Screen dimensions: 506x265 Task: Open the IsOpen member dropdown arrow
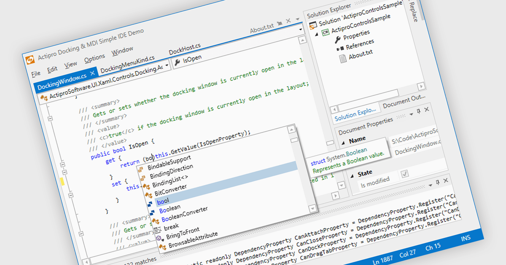click(301, 30)
